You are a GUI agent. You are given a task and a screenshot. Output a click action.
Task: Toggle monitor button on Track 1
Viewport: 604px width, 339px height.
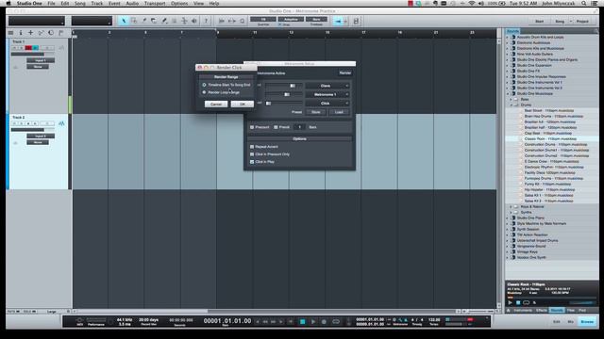coord(35,48)
